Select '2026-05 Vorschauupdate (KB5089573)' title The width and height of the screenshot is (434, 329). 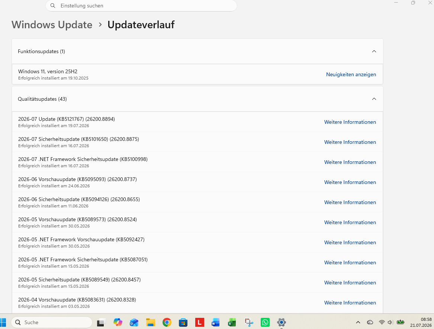tap(77, 219)
